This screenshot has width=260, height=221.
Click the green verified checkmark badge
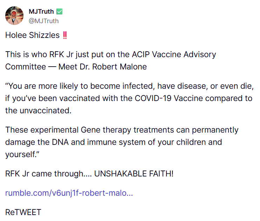coord(60,12)
